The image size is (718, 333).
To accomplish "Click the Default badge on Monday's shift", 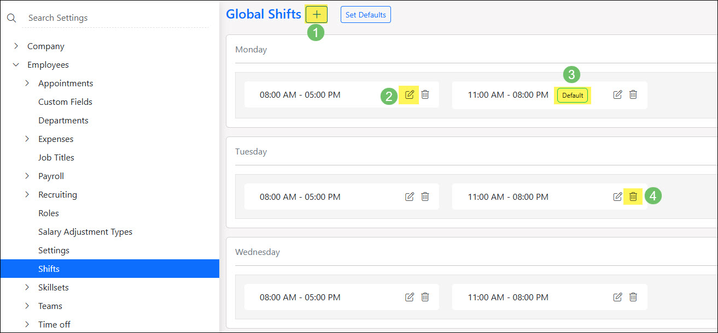I will (x=573, y=96).
